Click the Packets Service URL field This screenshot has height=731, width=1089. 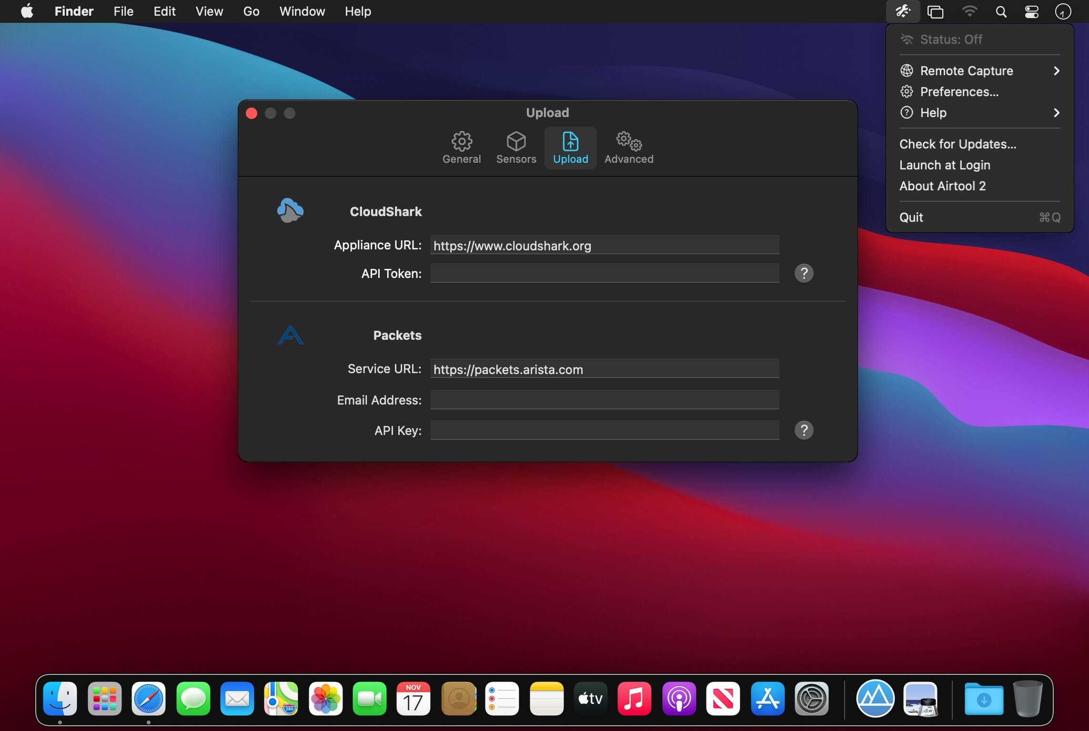pos(604,369)
